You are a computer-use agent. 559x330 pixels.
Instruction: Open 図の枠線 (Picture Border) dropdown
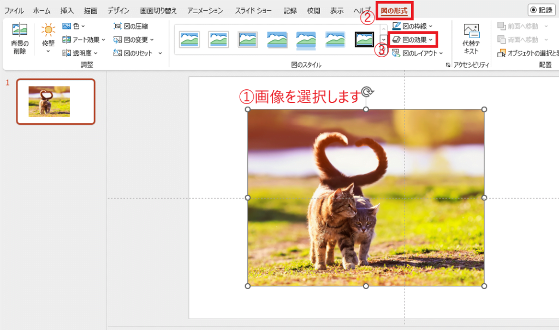[x=412, y=26]
